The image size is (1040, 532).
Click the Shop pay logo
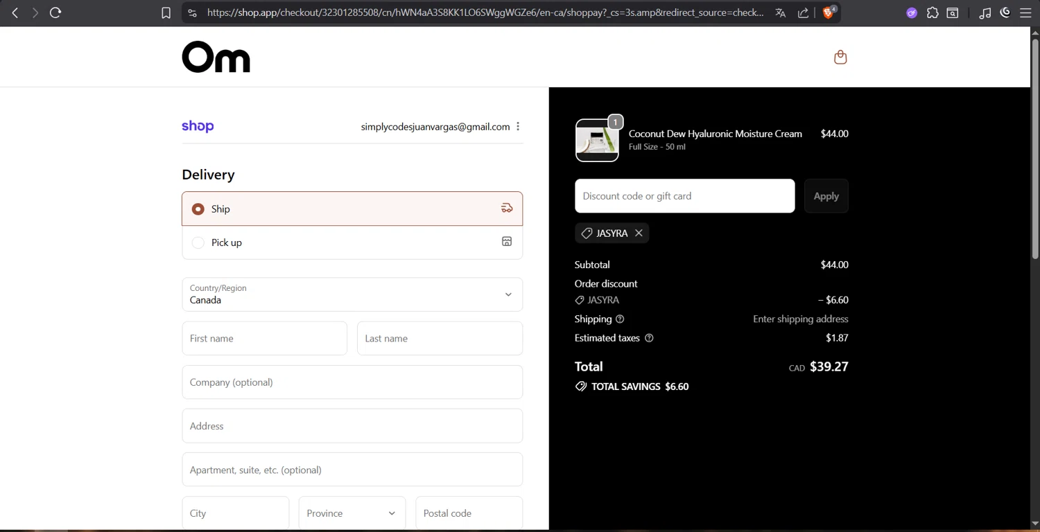pyautogui.click(x=198, y=126)
